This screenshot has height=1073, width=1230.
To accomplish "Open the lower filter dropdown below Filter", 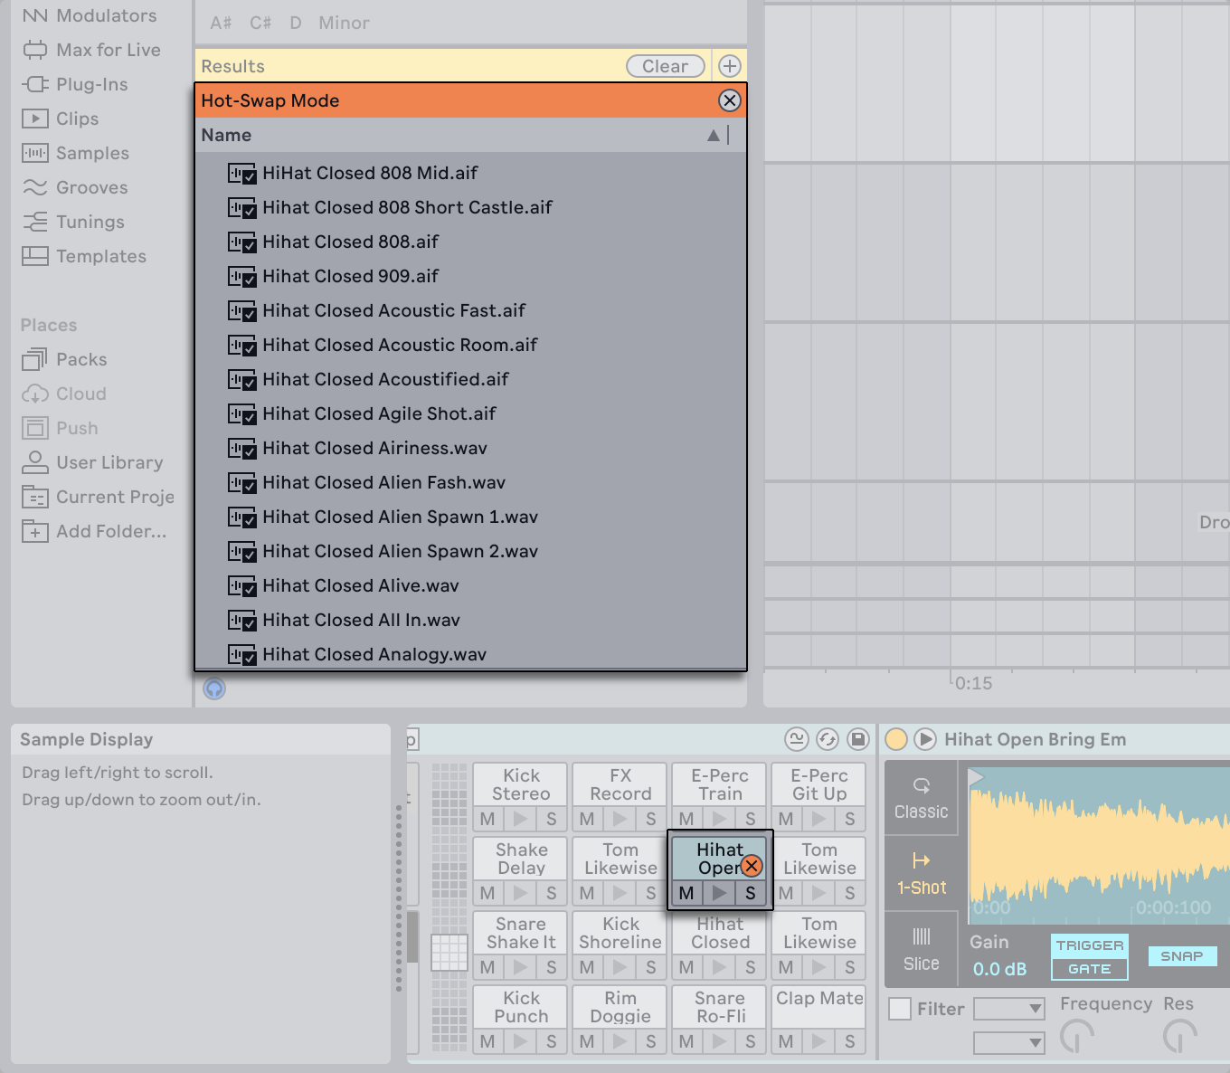I will pos(1008,1042).
